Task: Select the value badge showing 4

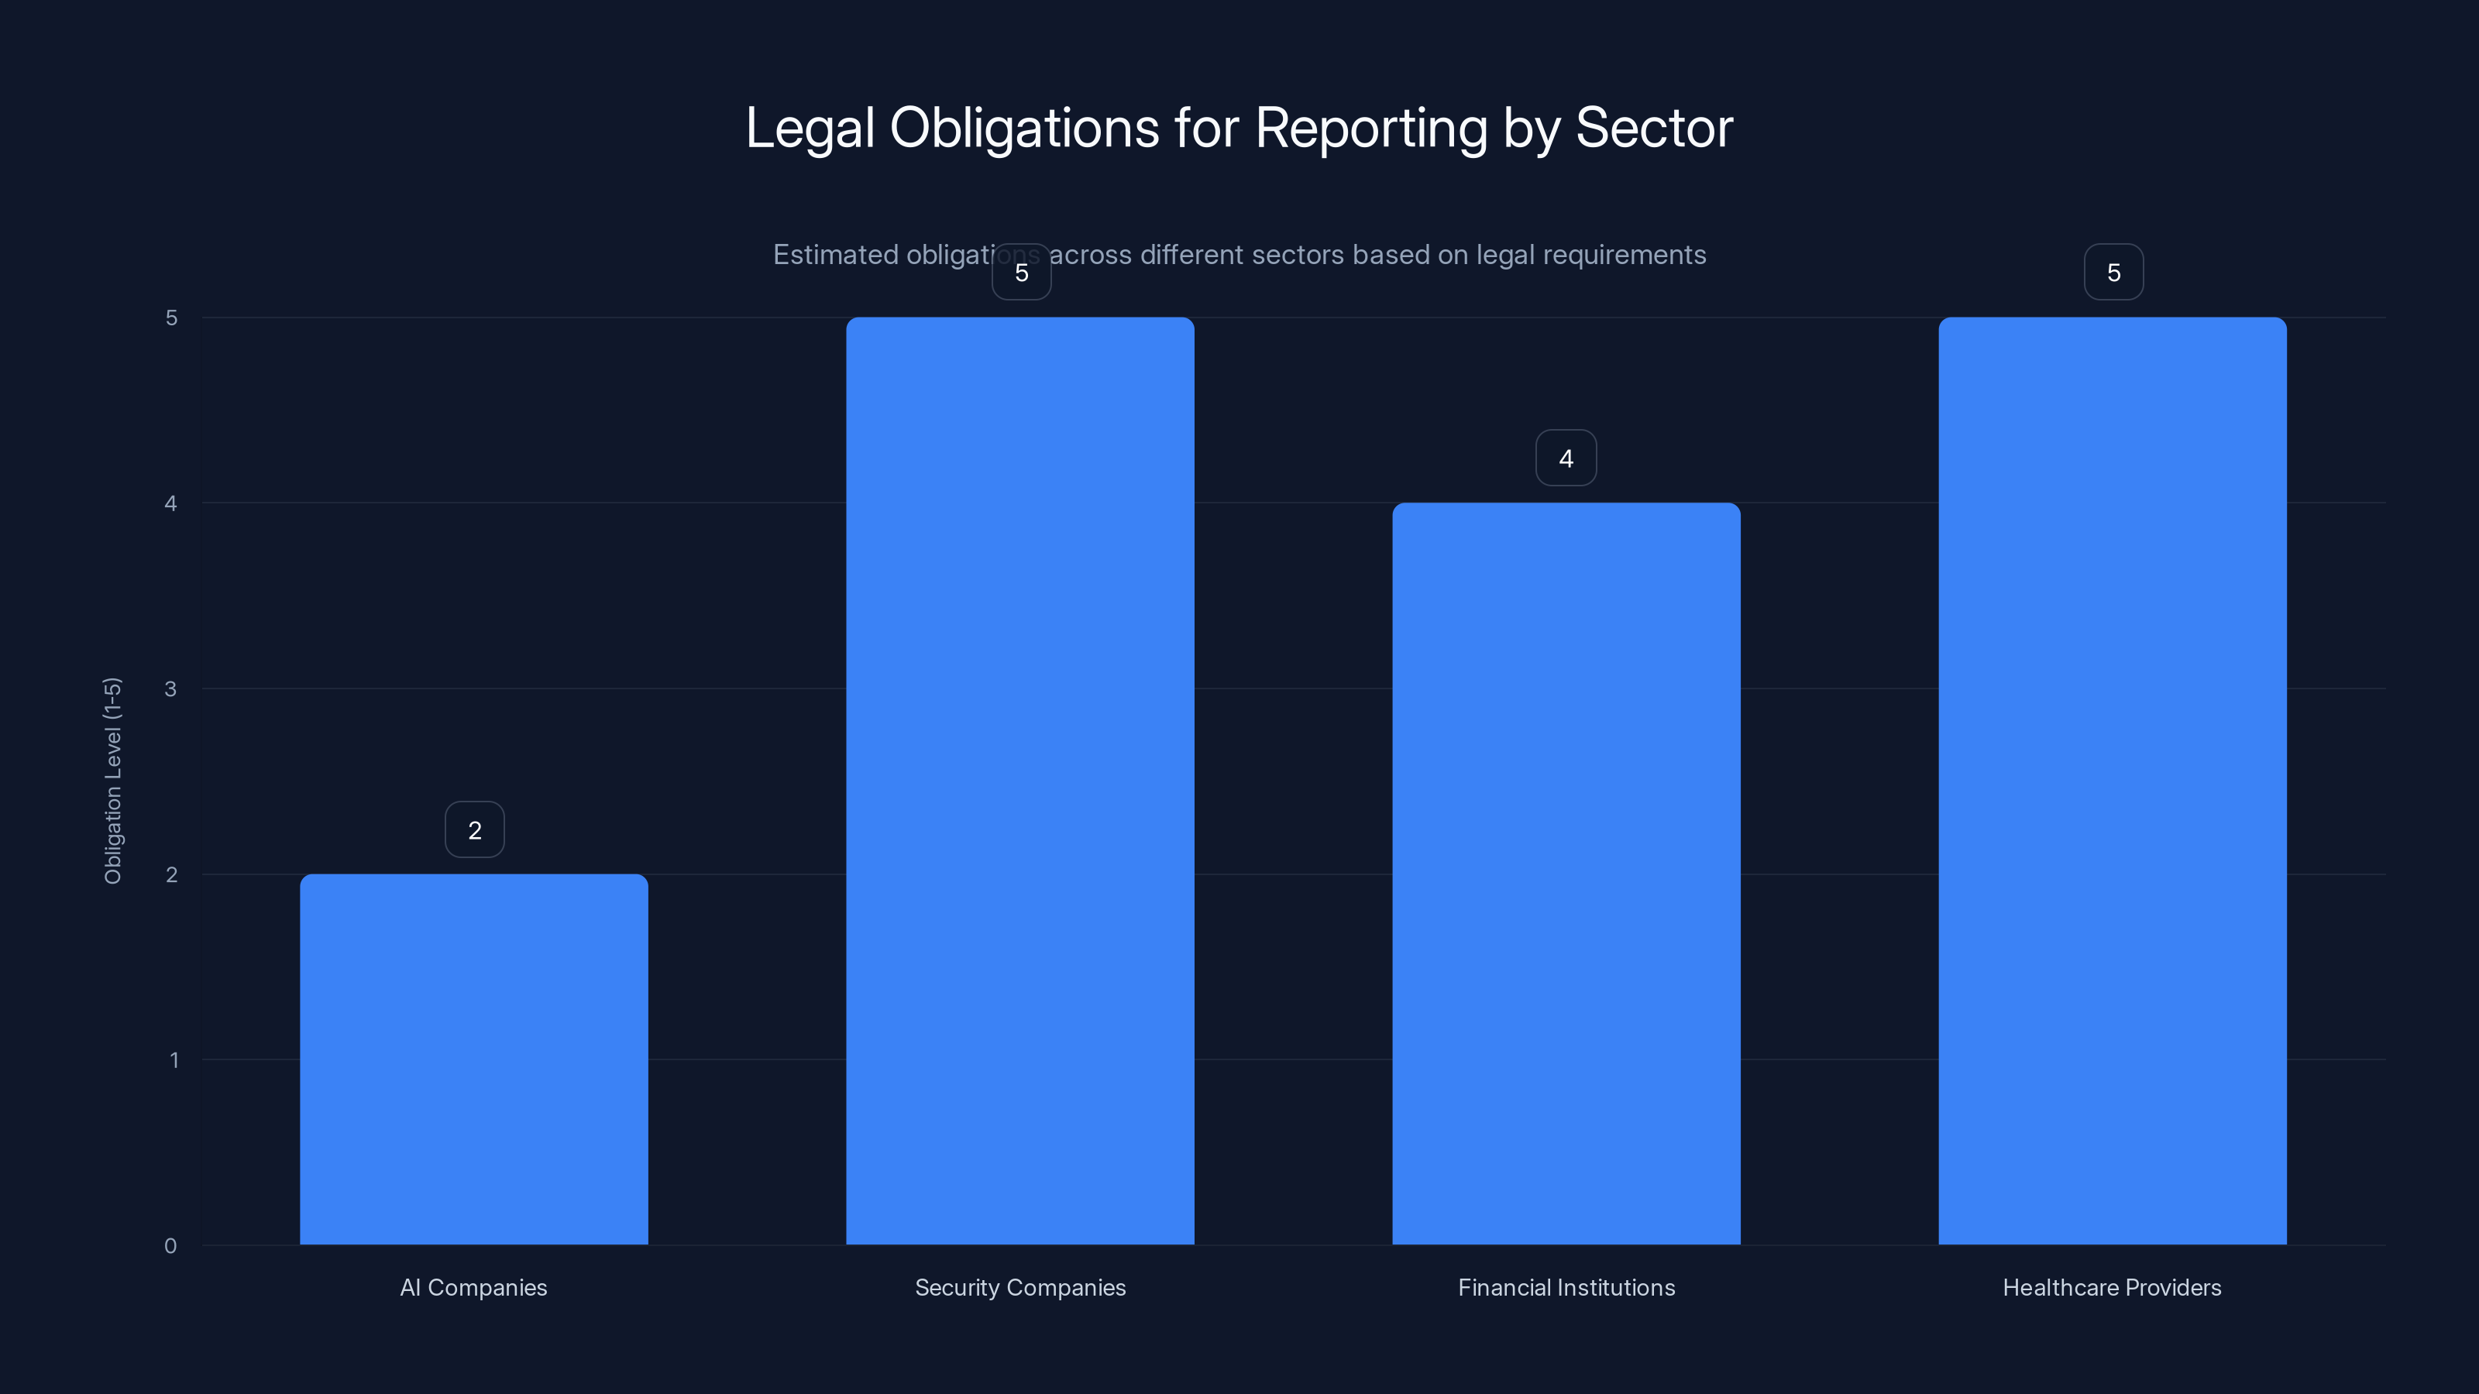Action: click(x=1565, y=458)
